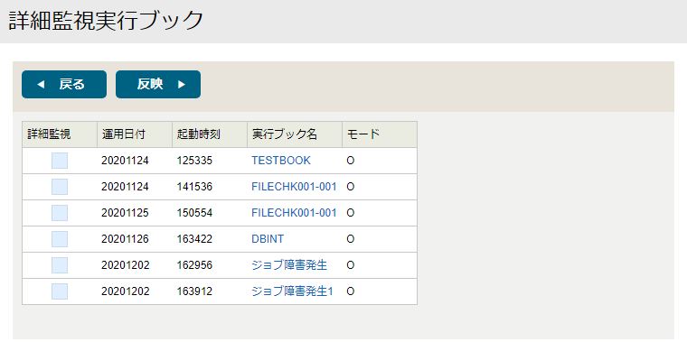Open the ジョブ障害発生1 book link
This screenshot has height=342, width=687.
[292, 291]
